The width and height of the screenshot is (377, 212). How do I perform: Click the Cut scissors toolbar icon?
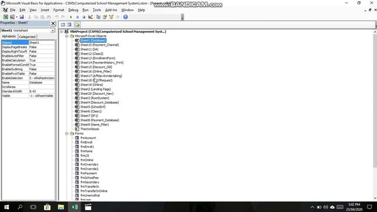(29, 17)
